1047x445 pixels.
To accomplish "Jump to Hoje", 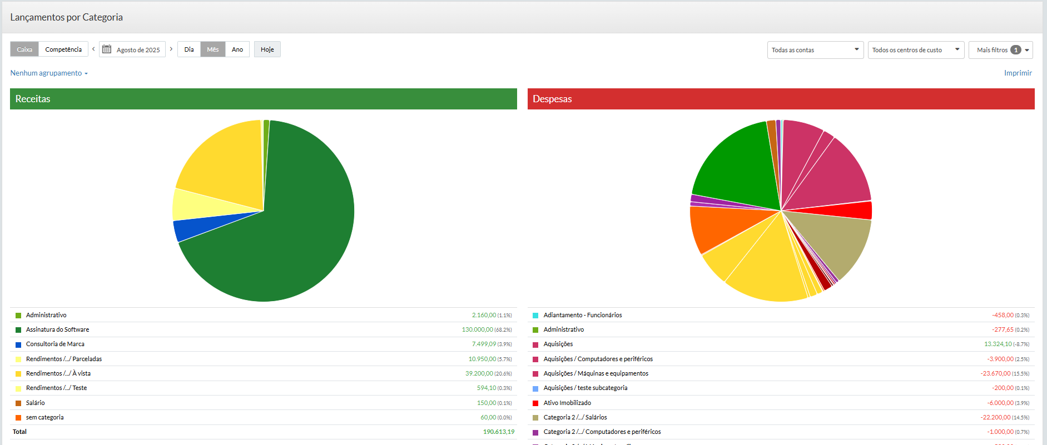I will point(267,49).
